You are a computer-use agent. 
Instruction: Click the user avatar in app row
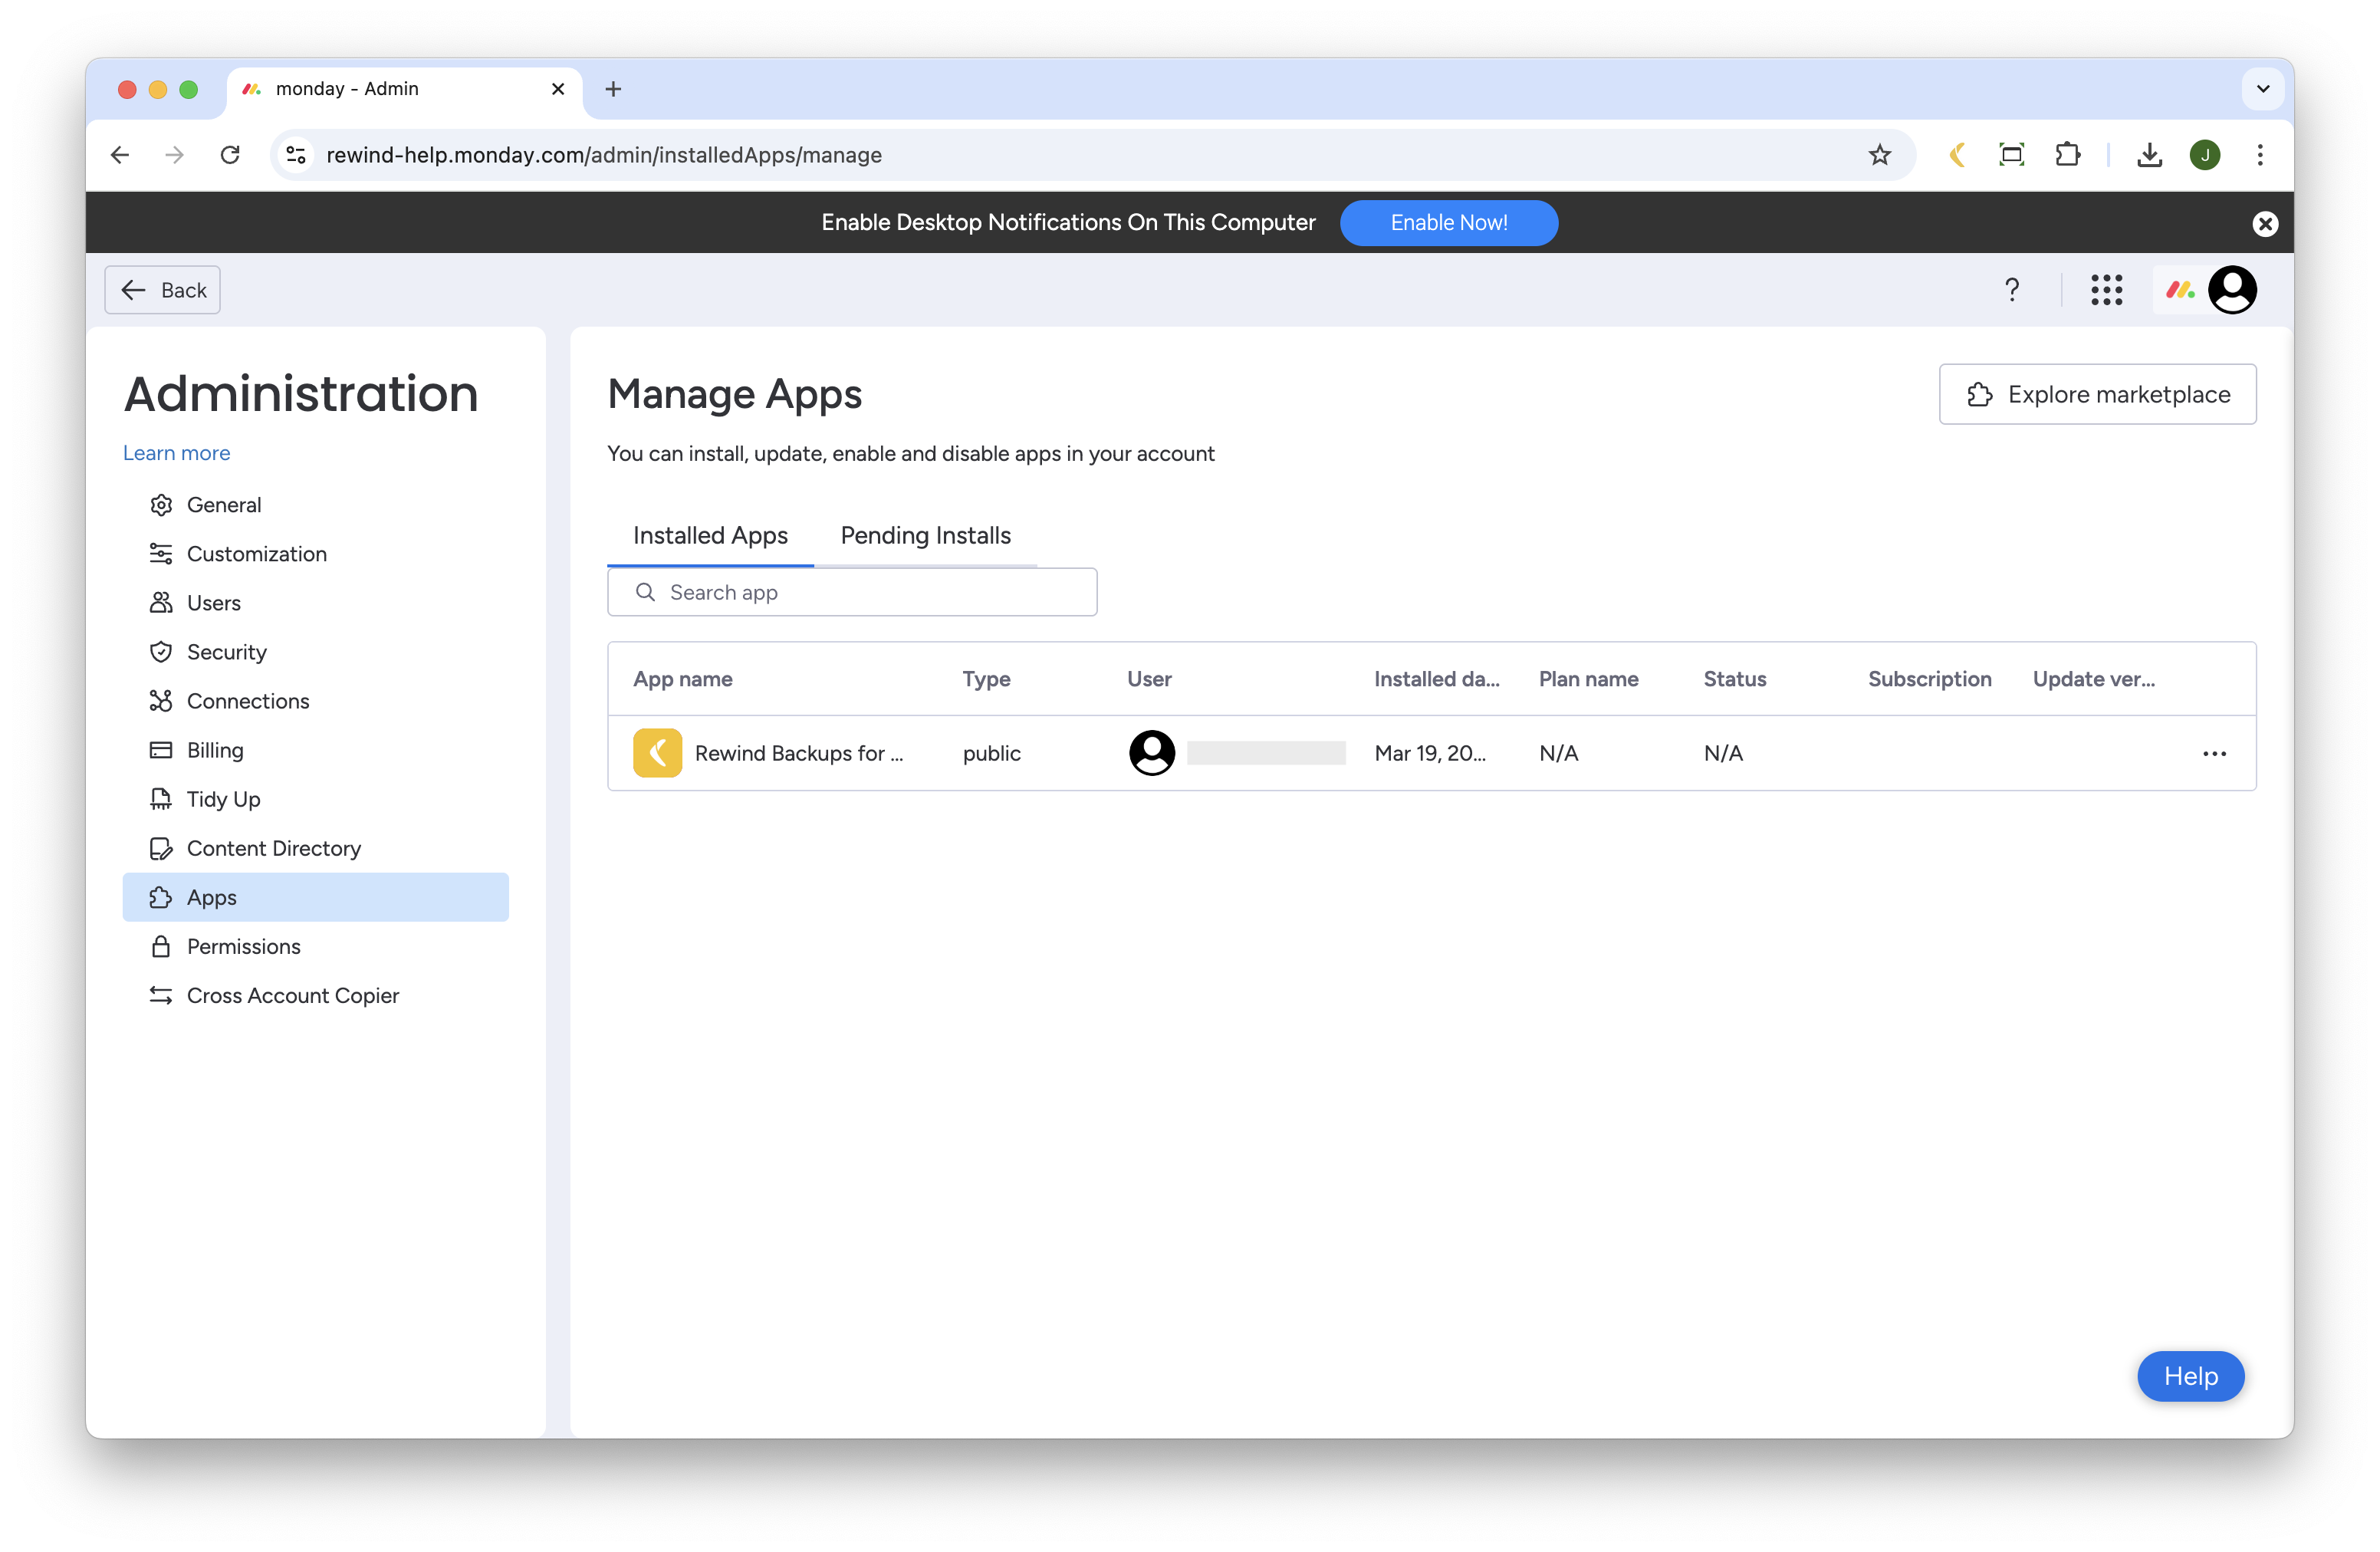(x=1152, y=753)
